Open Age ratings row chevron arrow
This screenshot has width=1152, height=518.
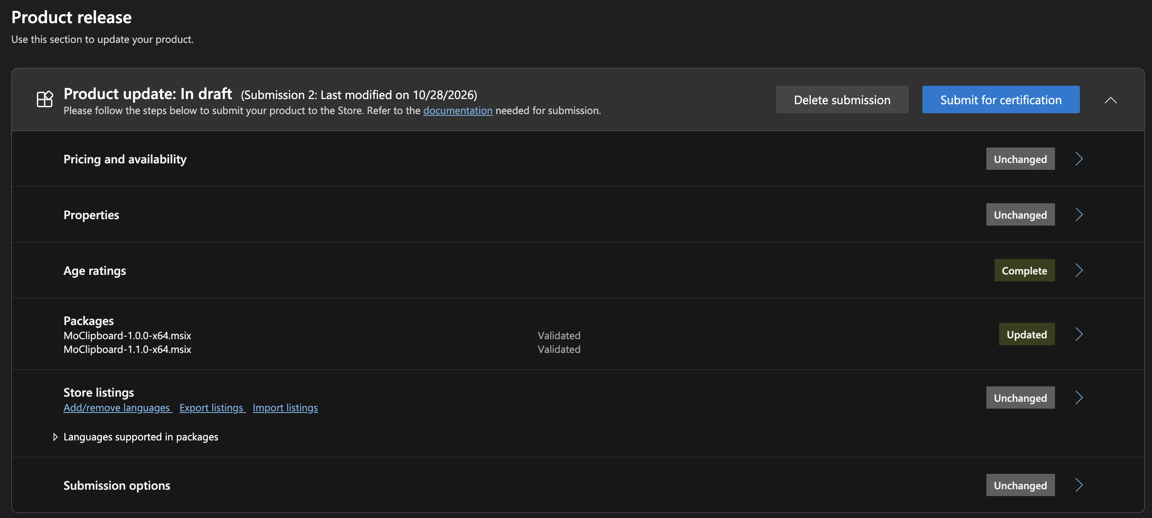[1079, 271]
